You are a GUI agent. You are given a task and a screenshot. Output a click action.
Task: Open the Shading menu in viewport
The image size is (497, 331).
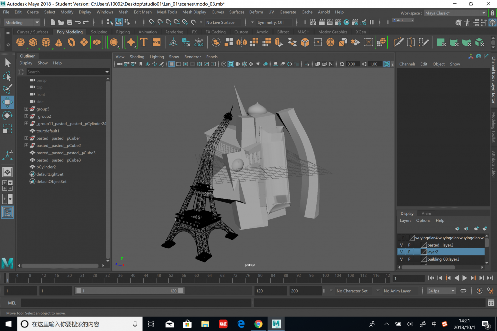pos(137,57)
